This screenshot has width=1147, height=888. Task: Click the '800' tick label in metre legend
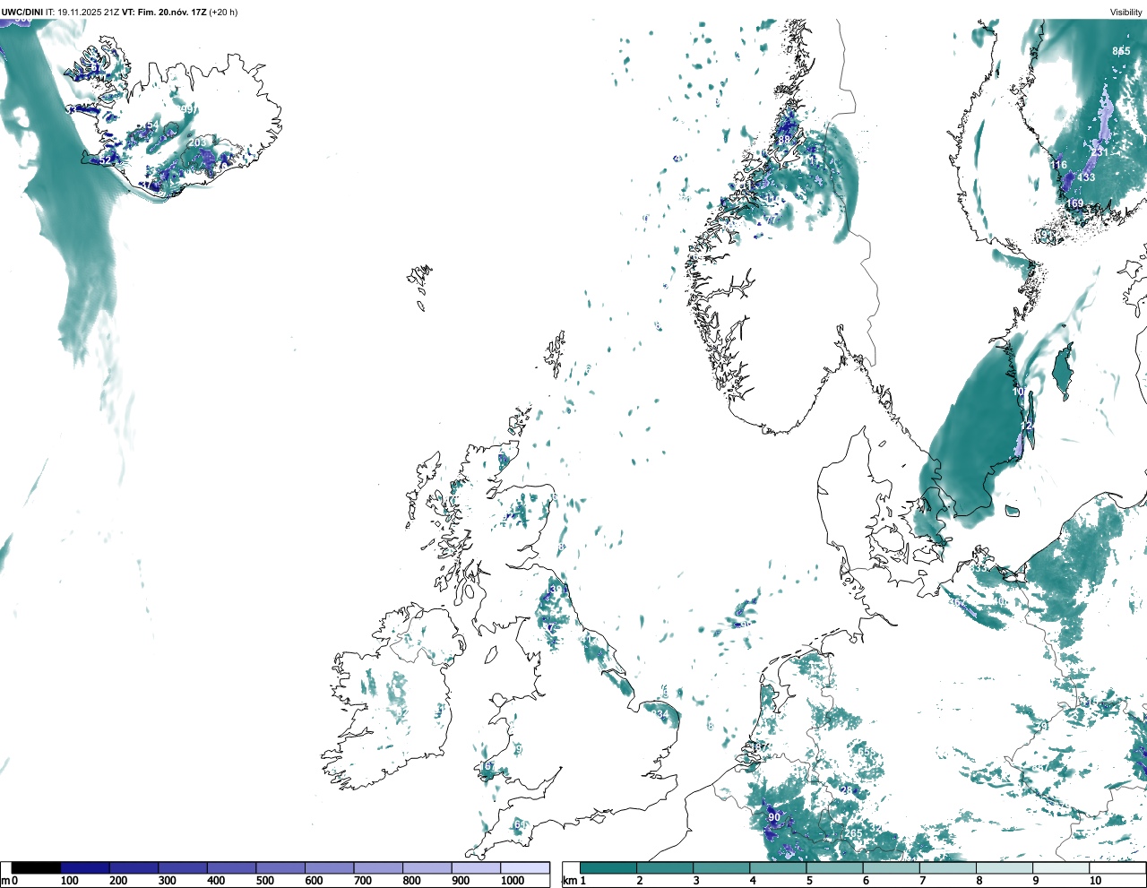[x=411, y=881]
